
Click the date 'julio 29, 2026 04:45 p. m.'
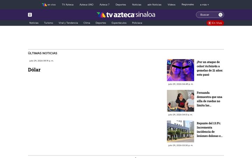[x=181, y=84]
